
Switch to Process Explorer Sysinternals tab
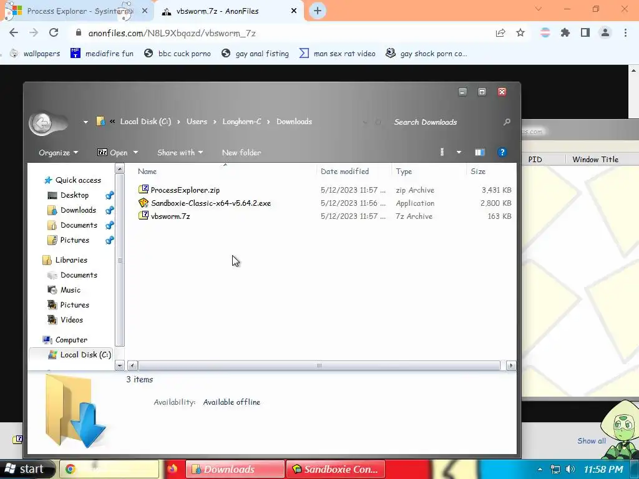[x=77, y=11]
